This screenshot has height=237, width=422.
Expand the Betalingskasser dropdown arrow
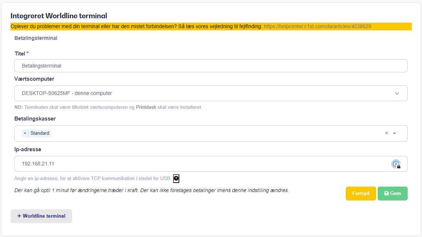(x=395, y=133)
